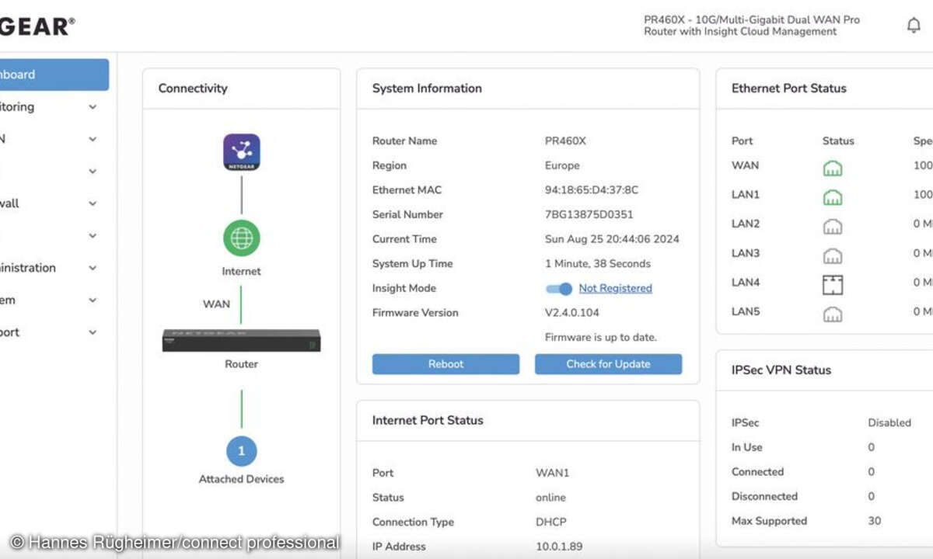Screen dimensions: 933x559
Task: Click the Ethernet Port Status heading
Action: (788, 89)
